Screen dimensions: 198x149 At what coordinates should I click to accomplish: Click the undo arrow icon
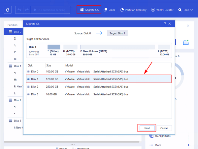(x=19, y=10)
